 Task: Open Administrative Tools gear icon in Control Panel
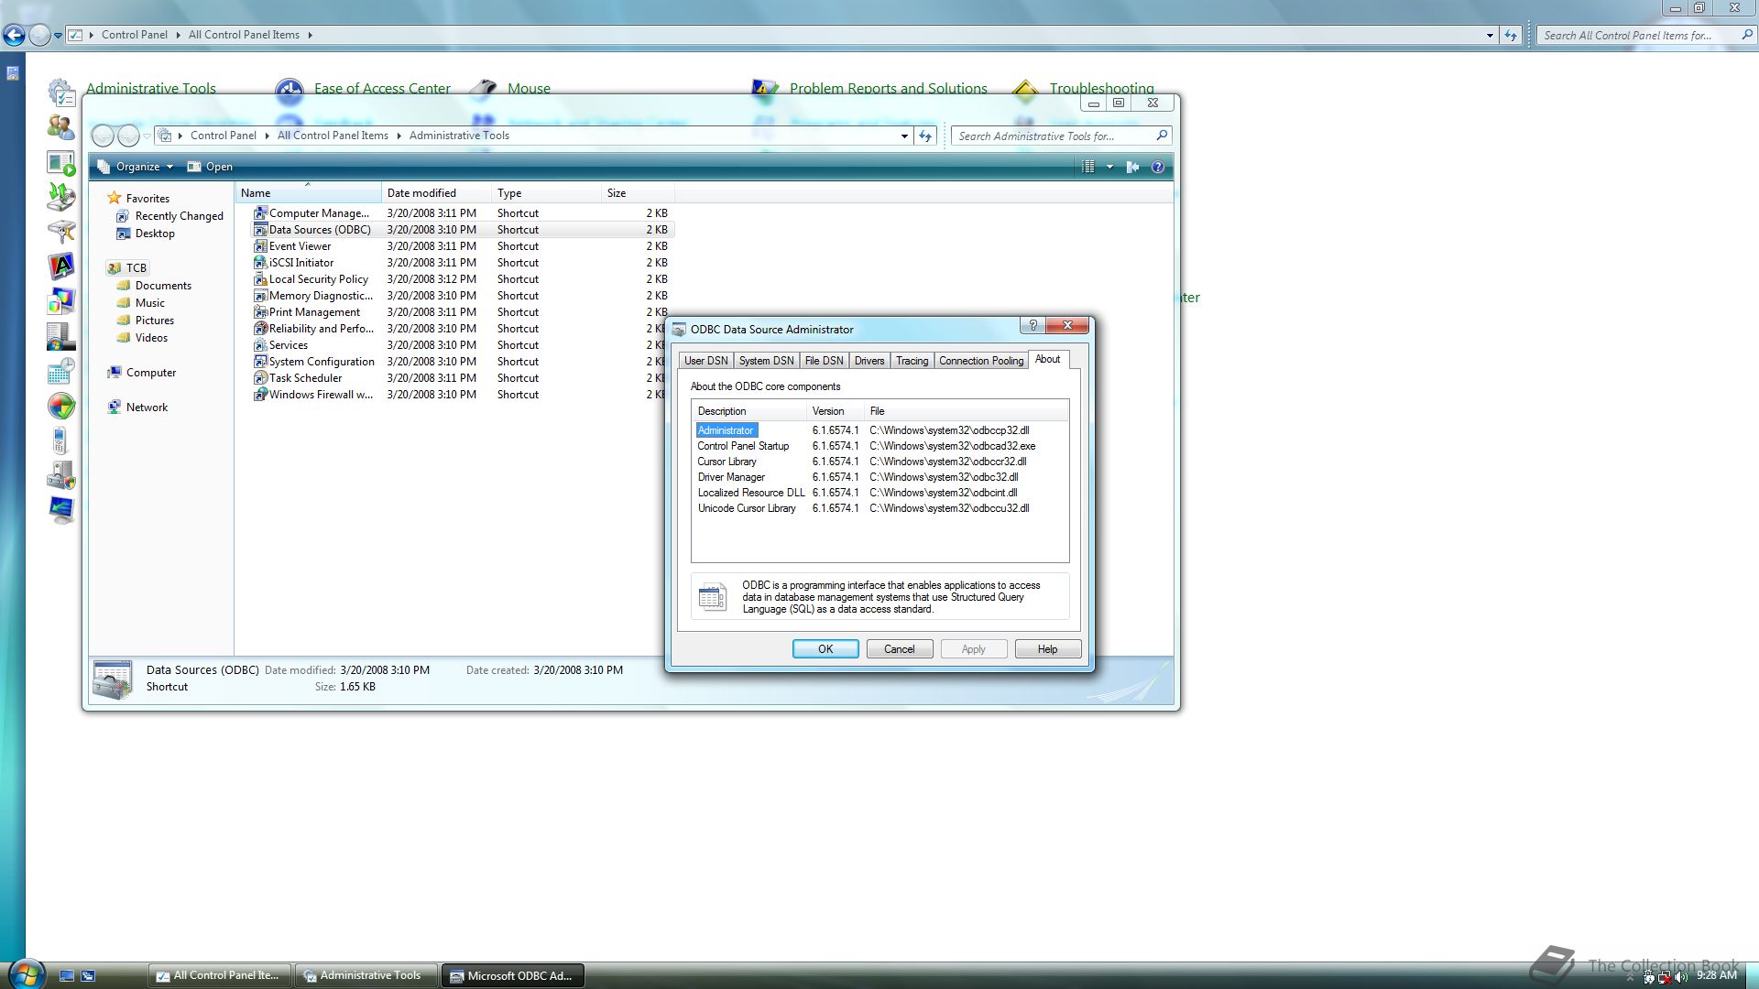click(x=61, y=92)
